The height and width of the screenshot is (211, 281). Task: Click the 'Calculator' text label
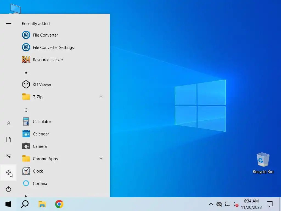point(42,122)
